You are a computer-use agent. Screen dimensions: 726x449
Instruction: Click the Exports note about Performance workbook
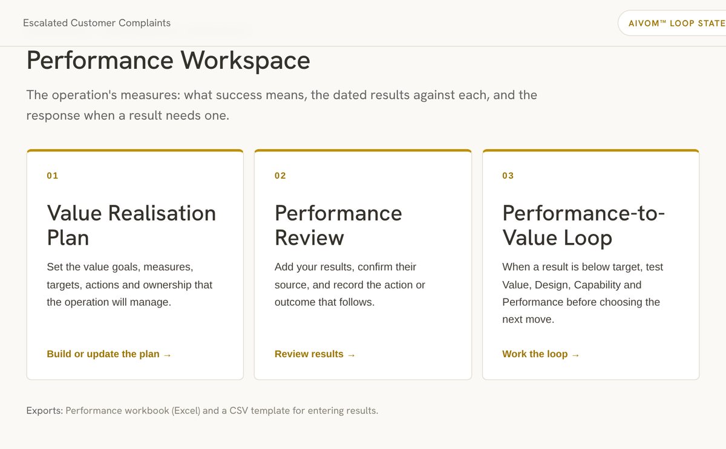point(202,411)
